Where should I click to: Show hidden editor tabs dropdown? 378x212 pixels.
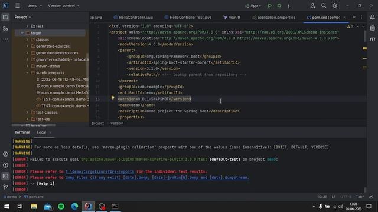click(x=354, y=17)
